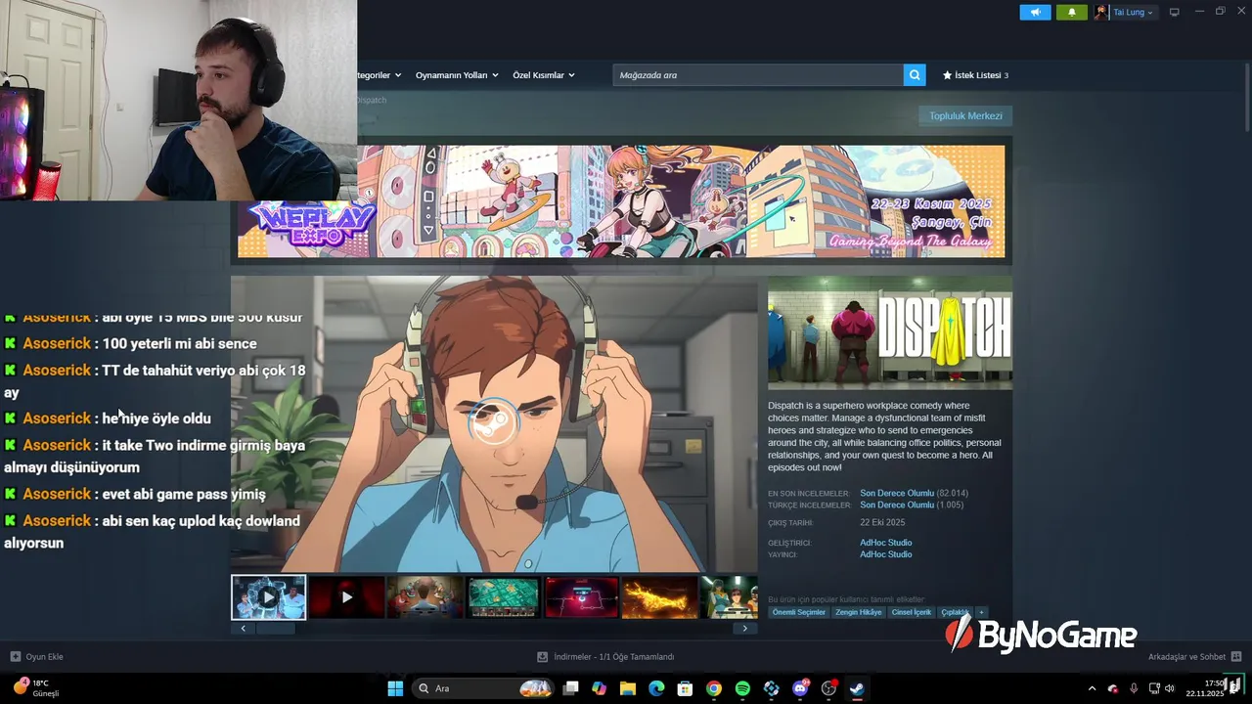The height and width of the screenshot is (704, 1252).
Task: Click the Tai Lung profile avatar
Action: [1101, 12]
